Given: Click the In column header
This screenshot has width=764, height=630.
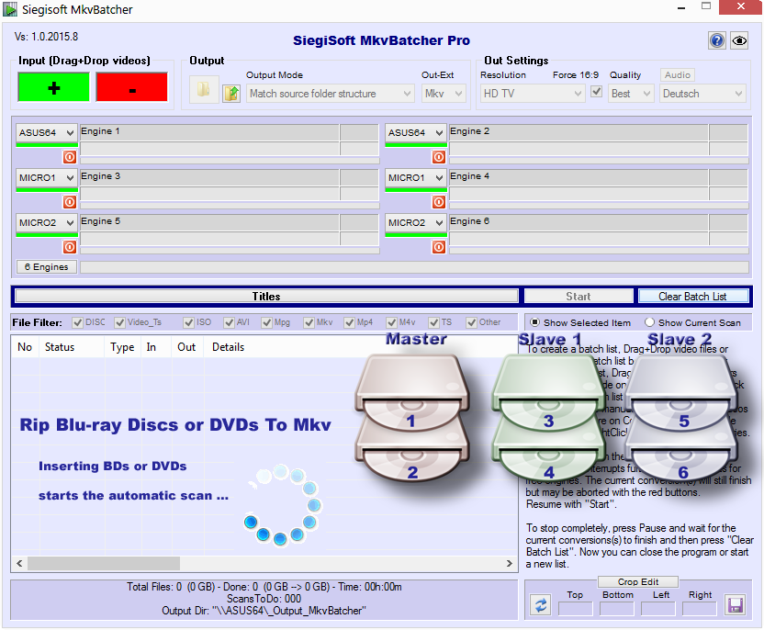Looking at the screenshot, I should [157, 347].
